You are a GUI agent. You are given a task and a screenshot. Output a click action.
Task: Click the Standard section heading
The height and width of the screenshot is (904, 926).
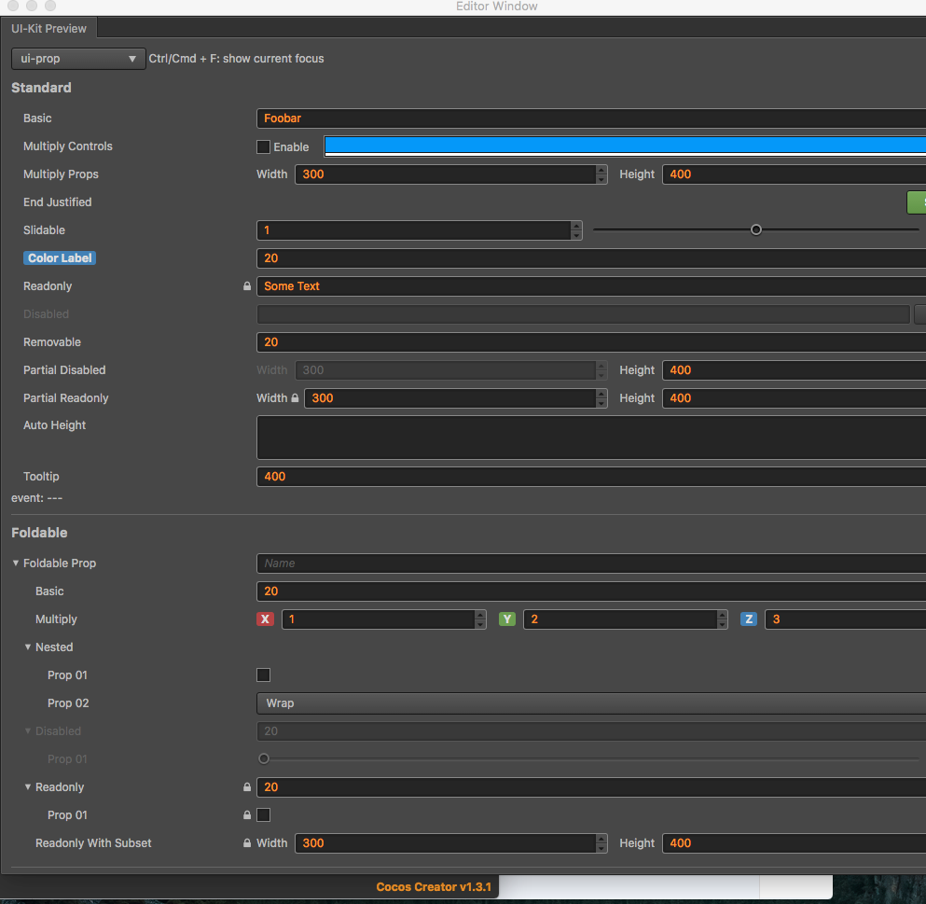41,88
